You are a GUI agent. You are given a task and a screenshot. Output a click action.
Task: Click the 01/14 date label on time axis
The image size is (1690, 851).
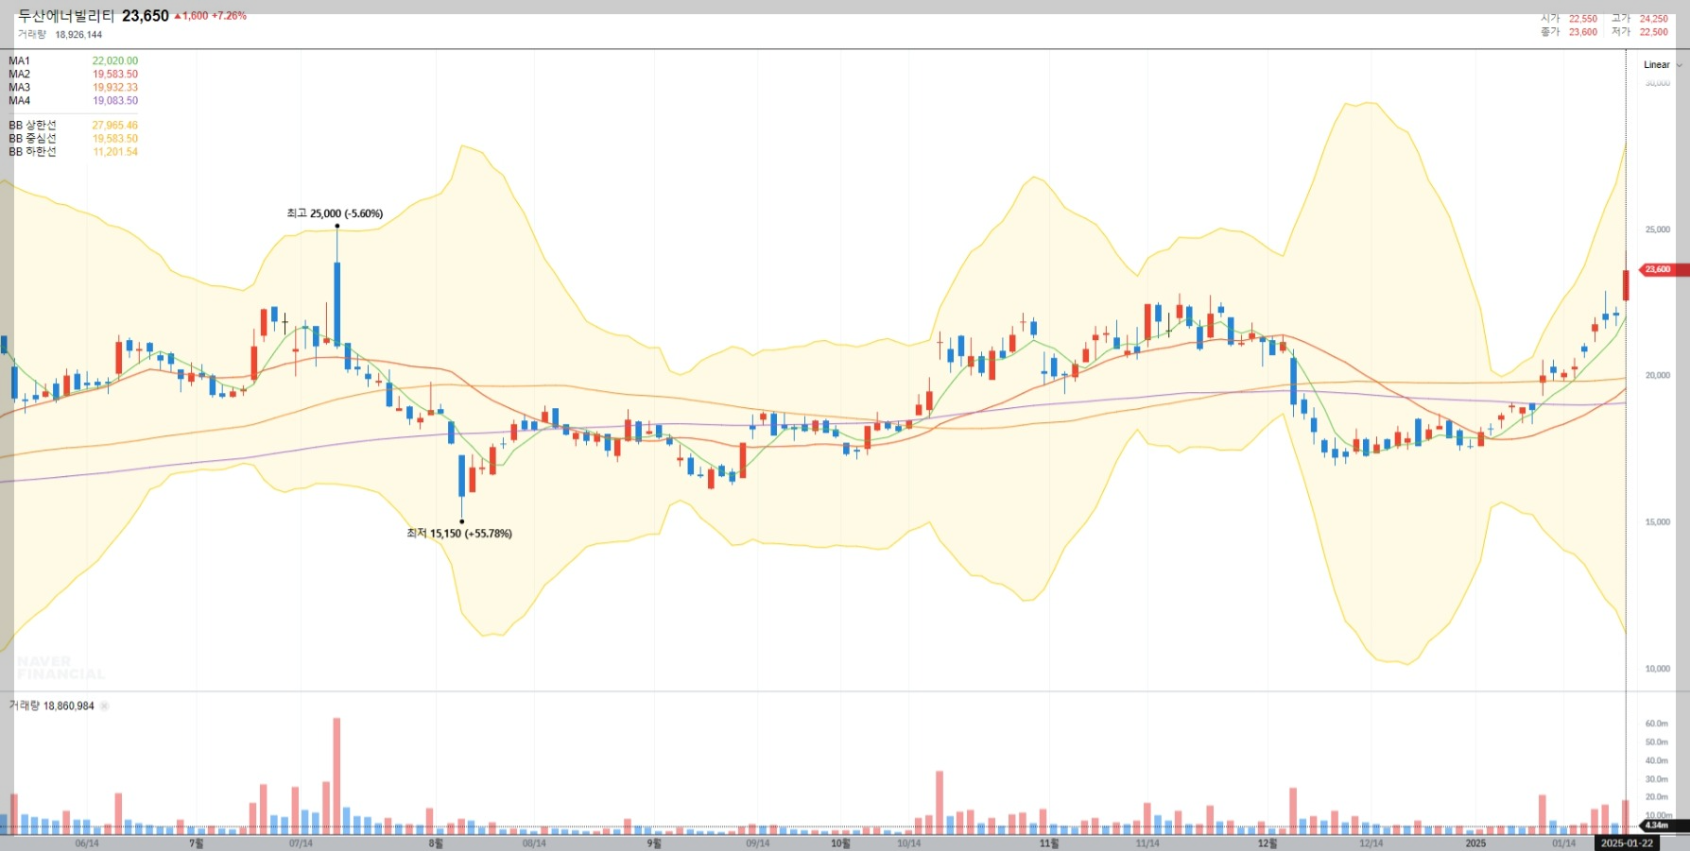[1563, 843]
